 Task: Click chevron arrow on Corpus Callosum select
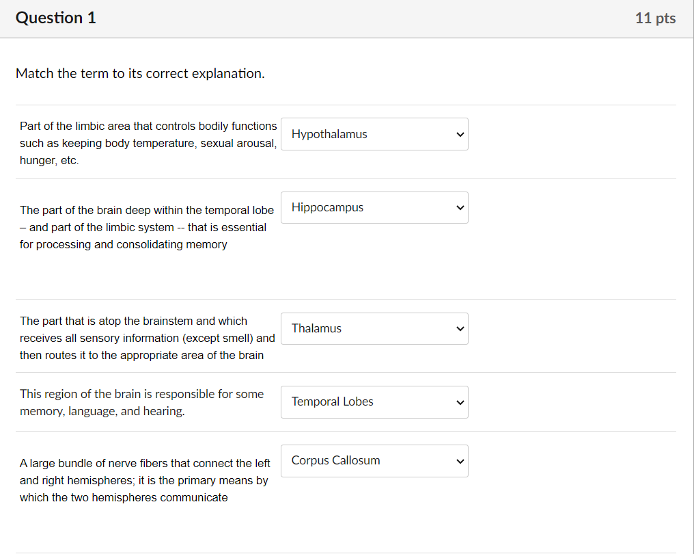pyautogui.click(x=460, y=462)
